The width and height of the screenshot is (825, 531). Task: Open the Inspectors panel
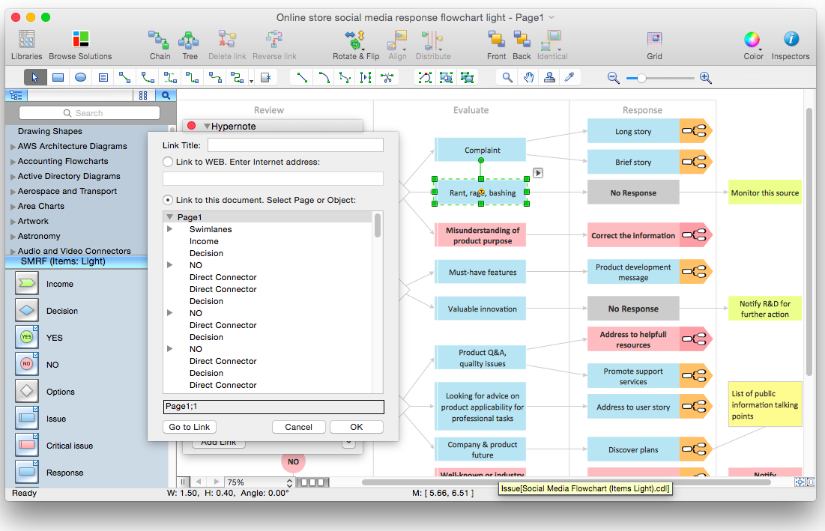pyautogui.click(x=791, y=40)
